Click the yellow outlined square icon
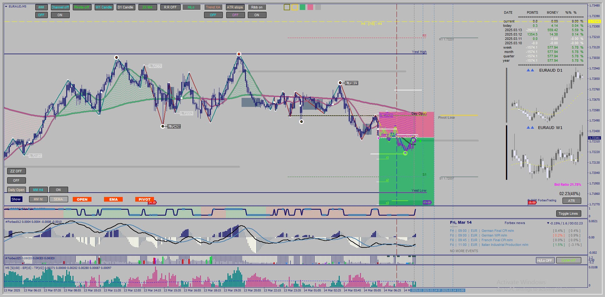This screenshot has height=297, width=605. (295, 7)
